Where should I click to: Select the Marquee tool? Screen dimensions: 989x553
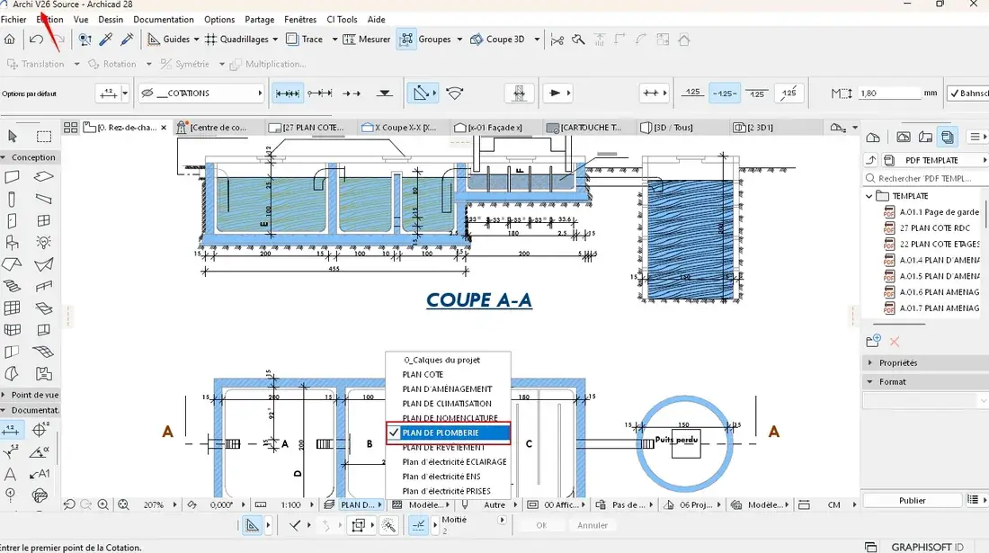[x=43, y=136]
